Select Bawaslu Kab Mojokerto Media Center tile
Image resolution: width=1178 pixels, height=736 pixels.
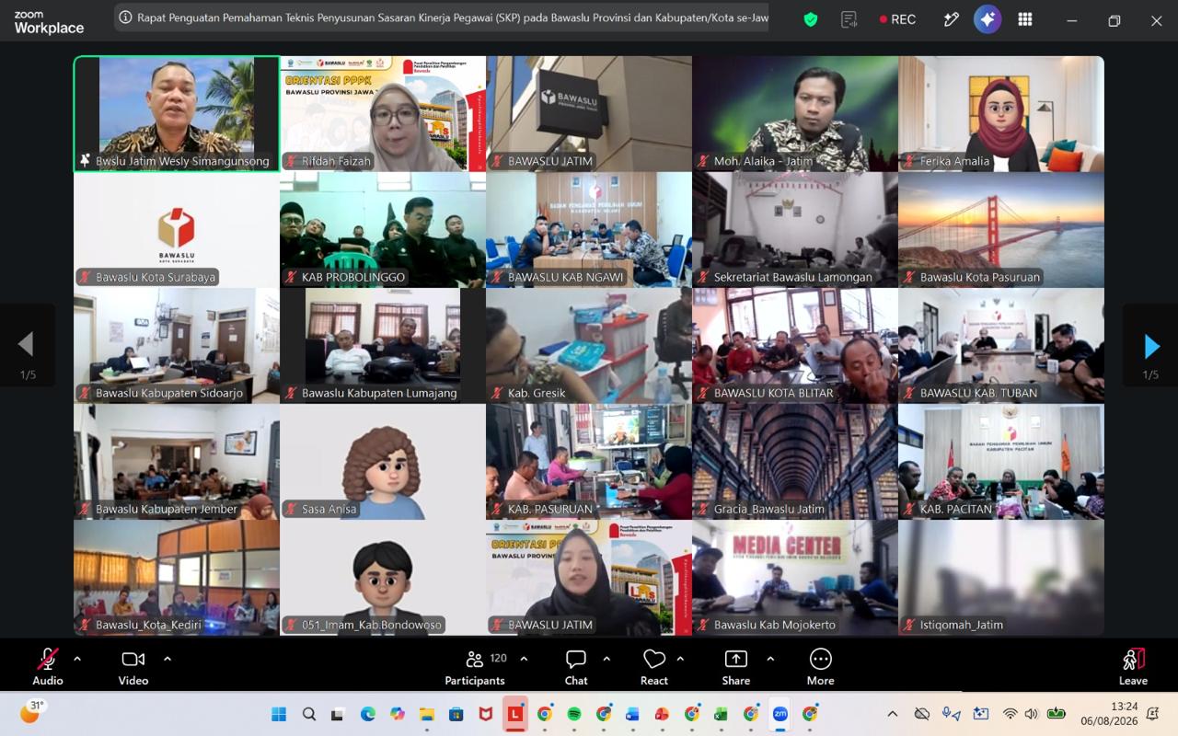[x=795, y=578]
